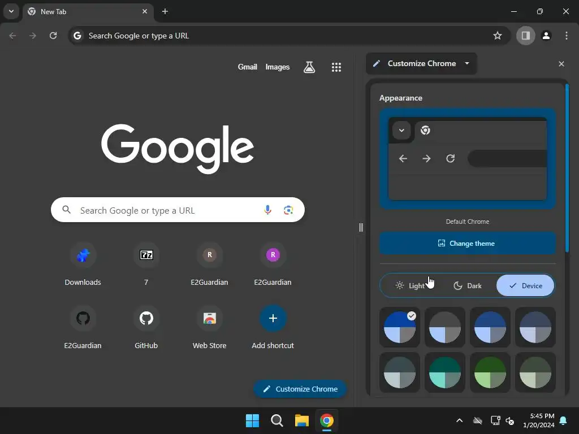Click the side panel resize handle

[361, 227]
